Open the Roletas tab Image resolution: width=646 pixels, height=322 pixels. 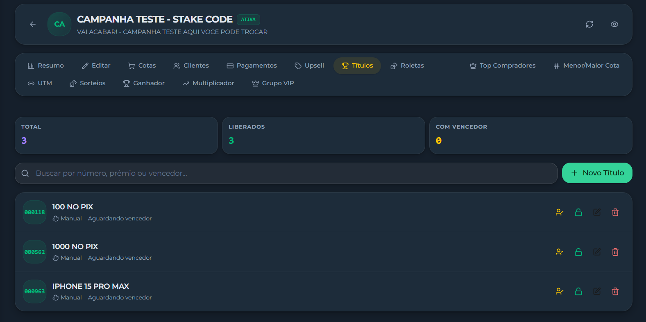point(407,66)
